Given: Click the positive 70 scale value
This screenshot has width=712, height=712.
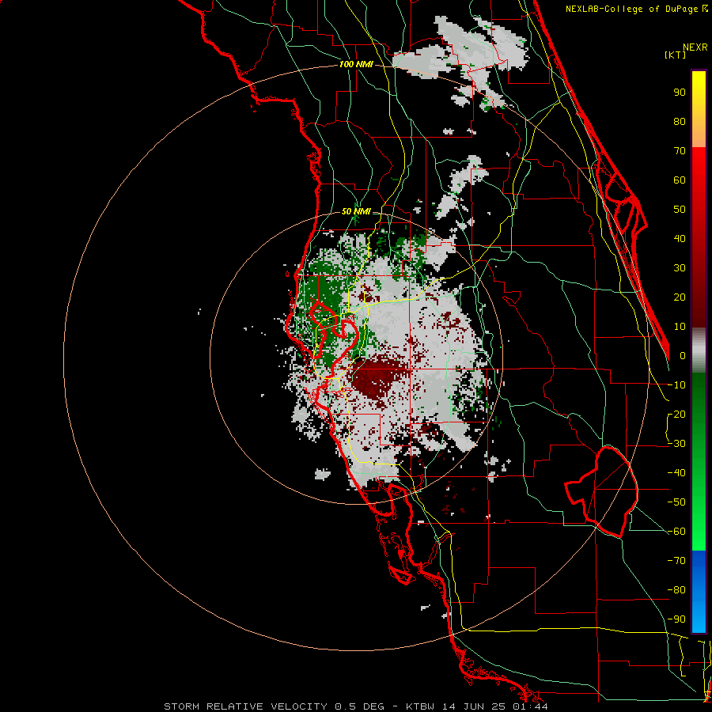Looking at the screenshot, I should 680,151.
